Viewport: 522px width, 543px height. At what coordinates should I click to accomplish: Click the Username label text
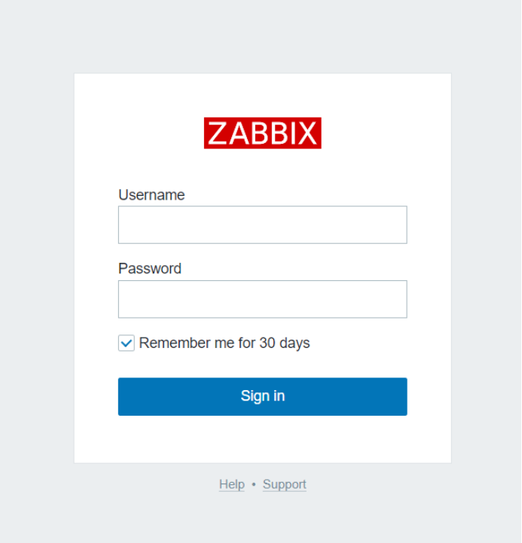coord(151,195)
